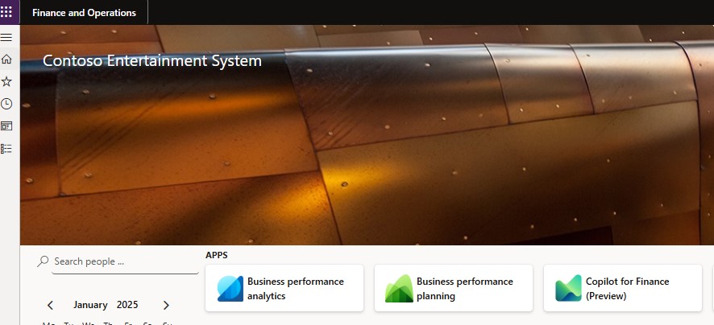The width and height of the screenshot is (714, 325).
Task: Click the Search people input field
Action: (x=126, y=261)
